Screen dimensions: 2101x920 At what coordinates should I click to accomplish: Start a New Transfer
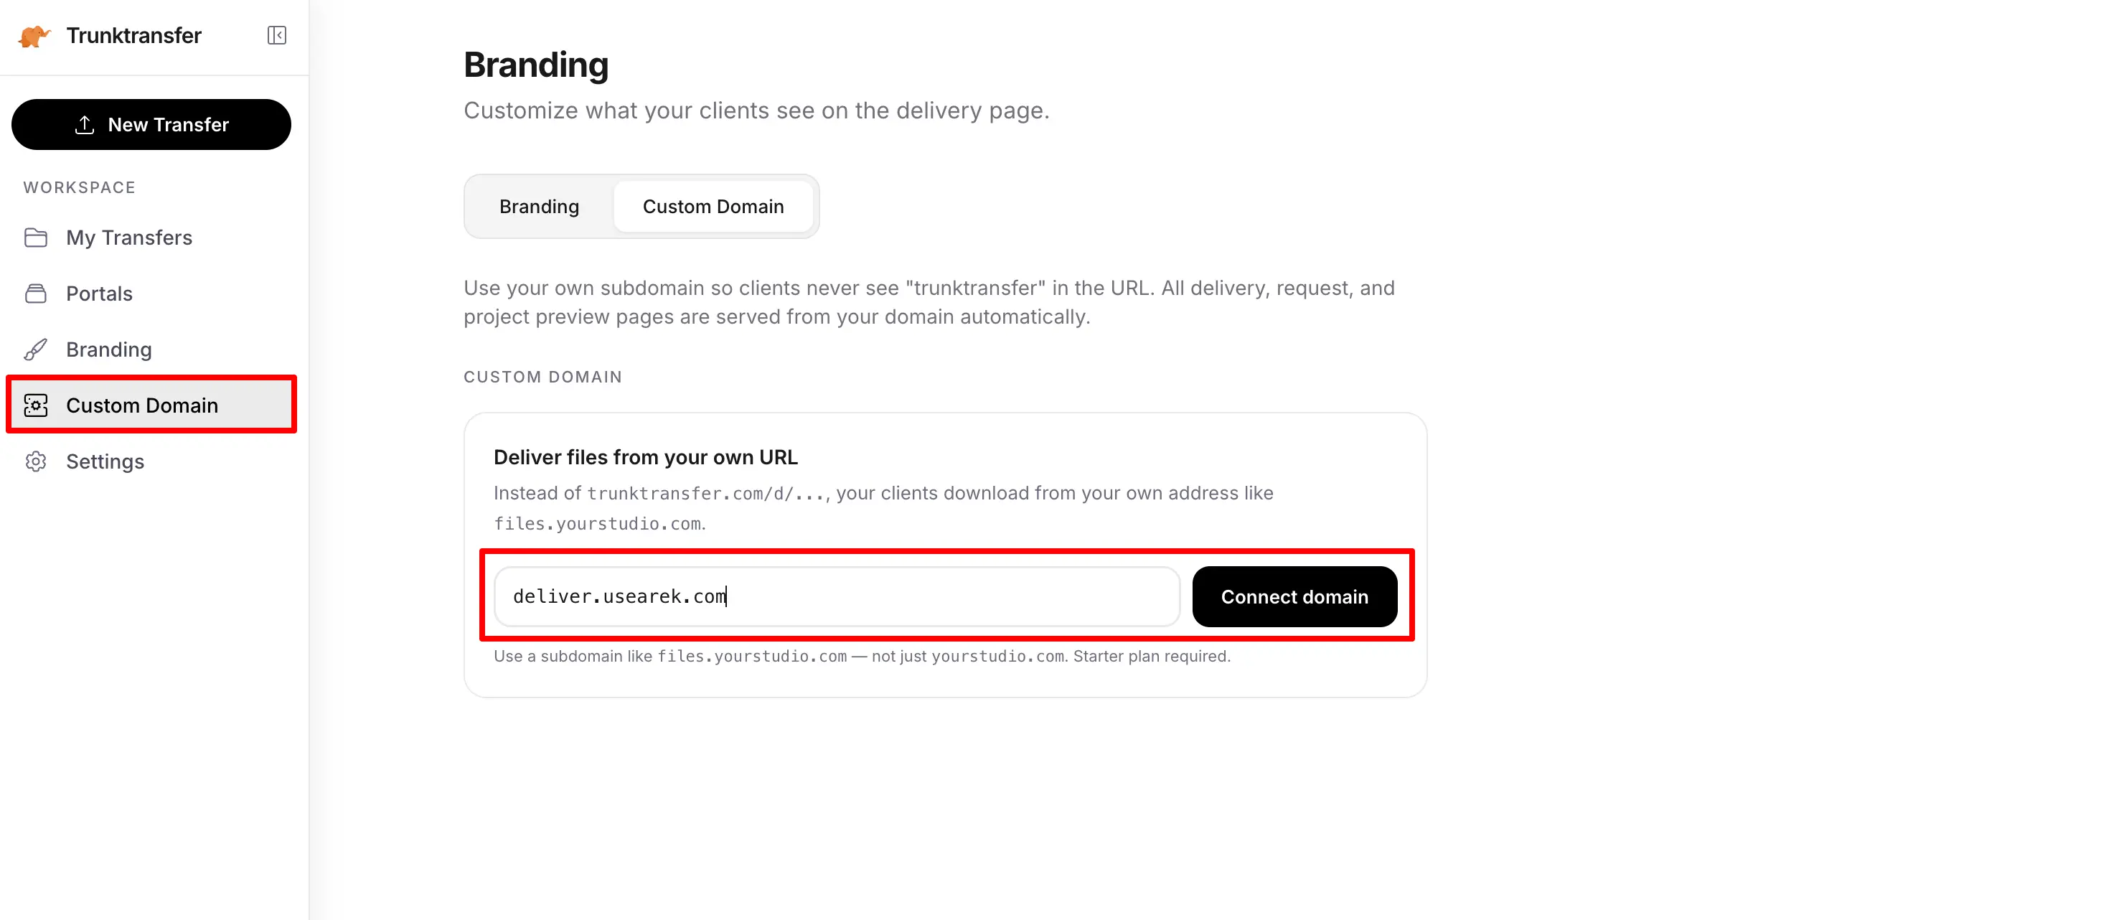click(x=151, y=125)
